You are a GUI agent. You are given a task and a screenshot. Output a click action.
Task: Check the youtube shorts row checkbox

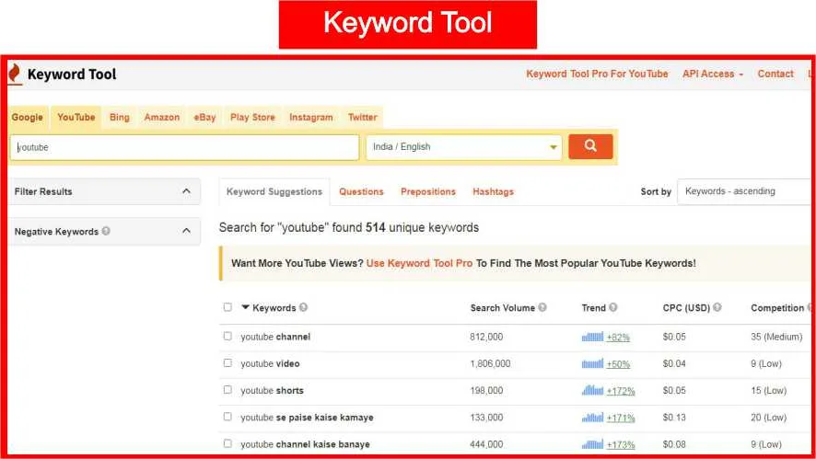(227, 389)
